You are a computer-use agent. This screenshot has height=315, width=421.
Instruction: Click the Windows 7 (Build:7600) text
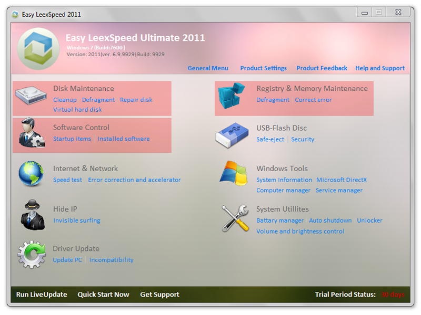click(96, 47)
